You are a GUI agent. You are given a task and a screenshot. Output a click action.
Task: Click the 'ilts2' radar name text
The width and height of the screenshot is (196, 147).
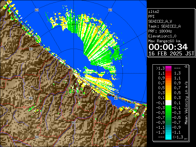pos(154,12)
